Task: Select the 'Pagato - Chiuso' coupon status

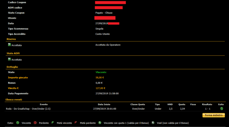Action: point(104,13)
